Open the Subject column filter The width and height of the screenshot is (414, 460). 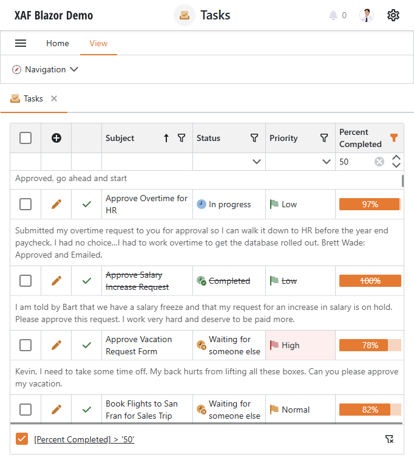[182, 138]
